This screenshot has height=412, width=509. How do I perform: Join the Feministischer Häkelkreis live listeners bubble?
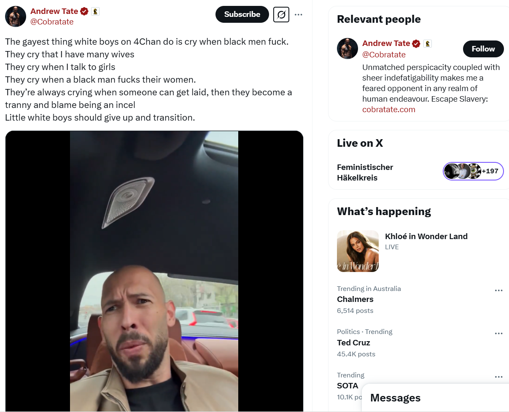[x=473, y=171]
